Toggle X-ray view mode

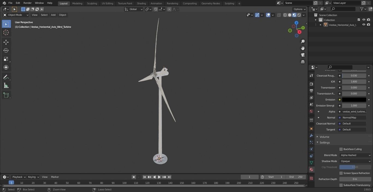pos(279,15)
